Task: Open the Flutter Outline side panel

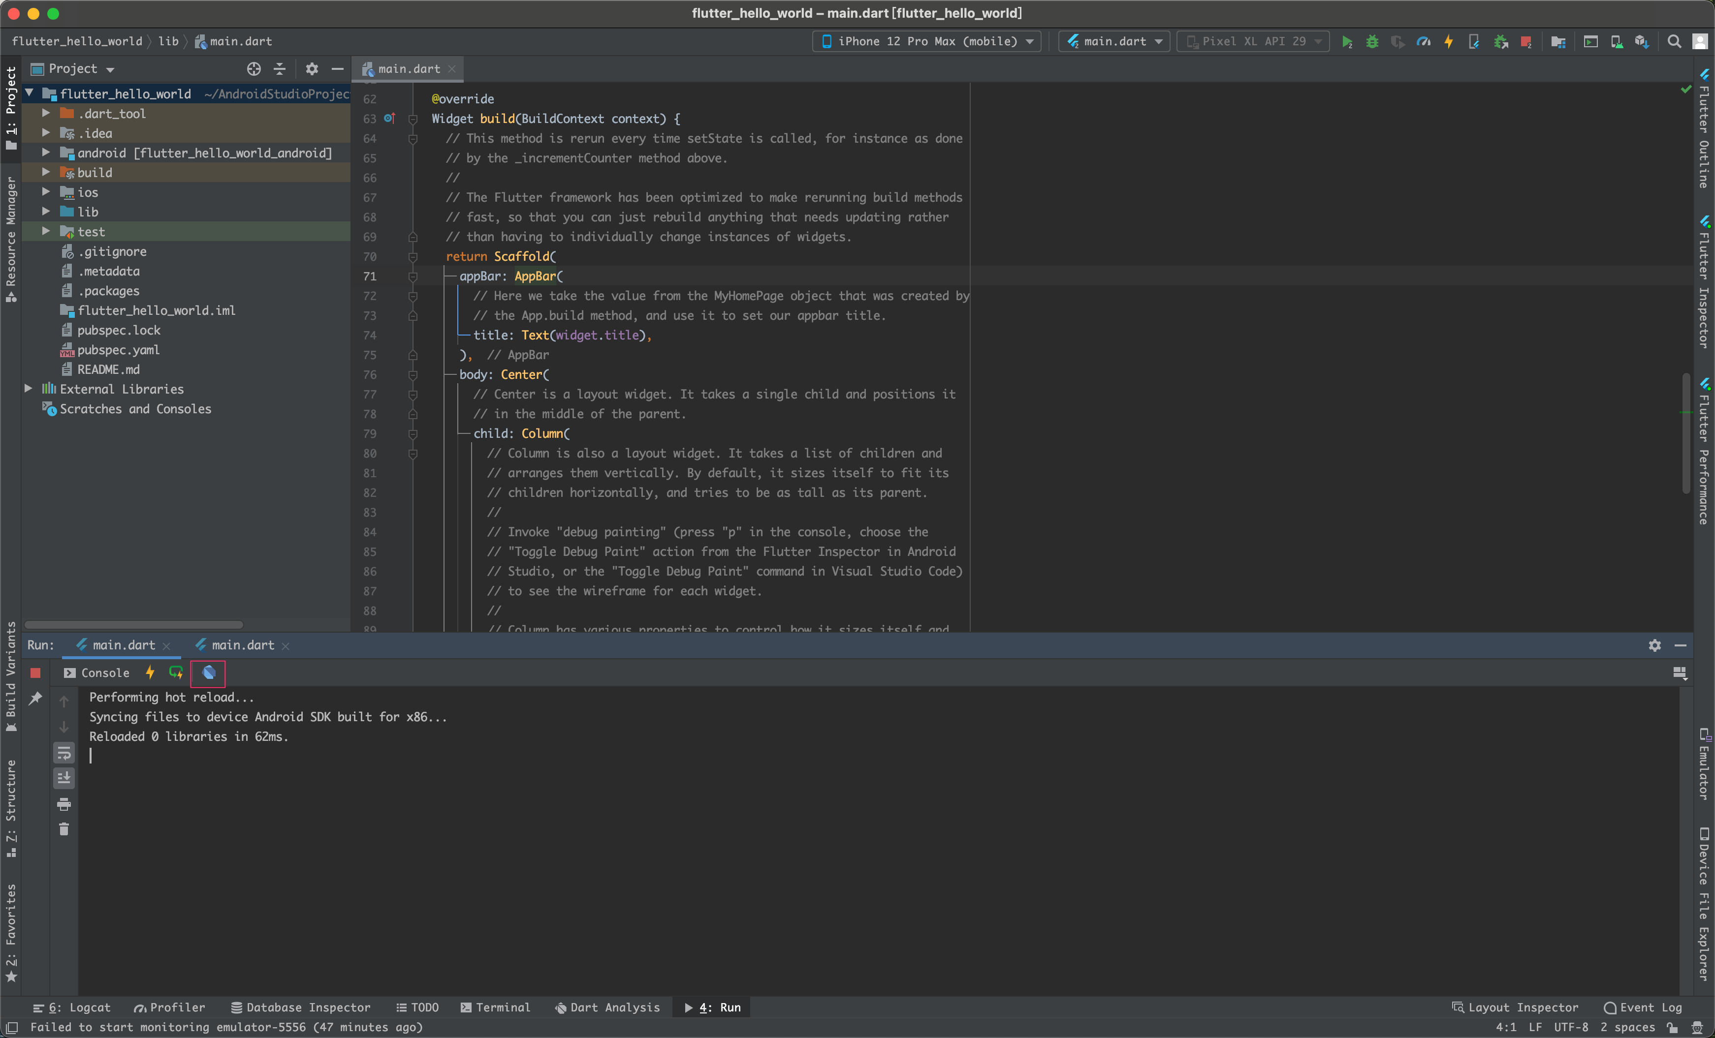Action: [x=1704, y=129]
